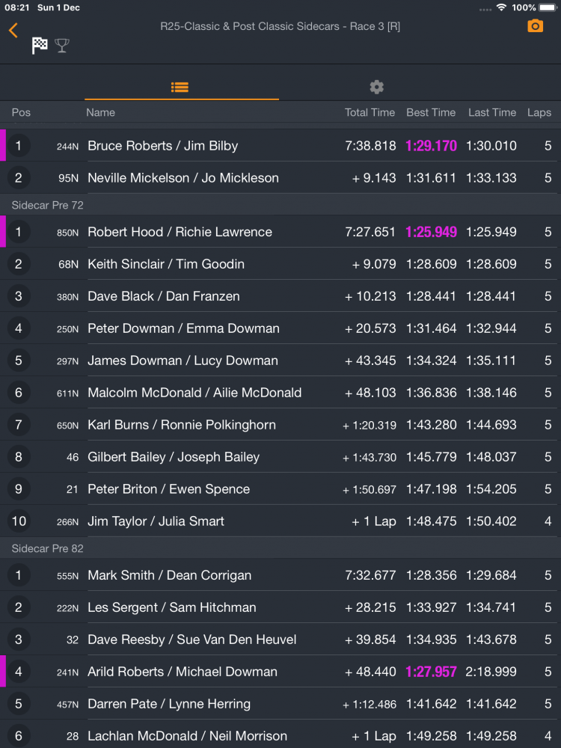
Task: Tap the Laps column header
Action: click(x=539, y=112)
